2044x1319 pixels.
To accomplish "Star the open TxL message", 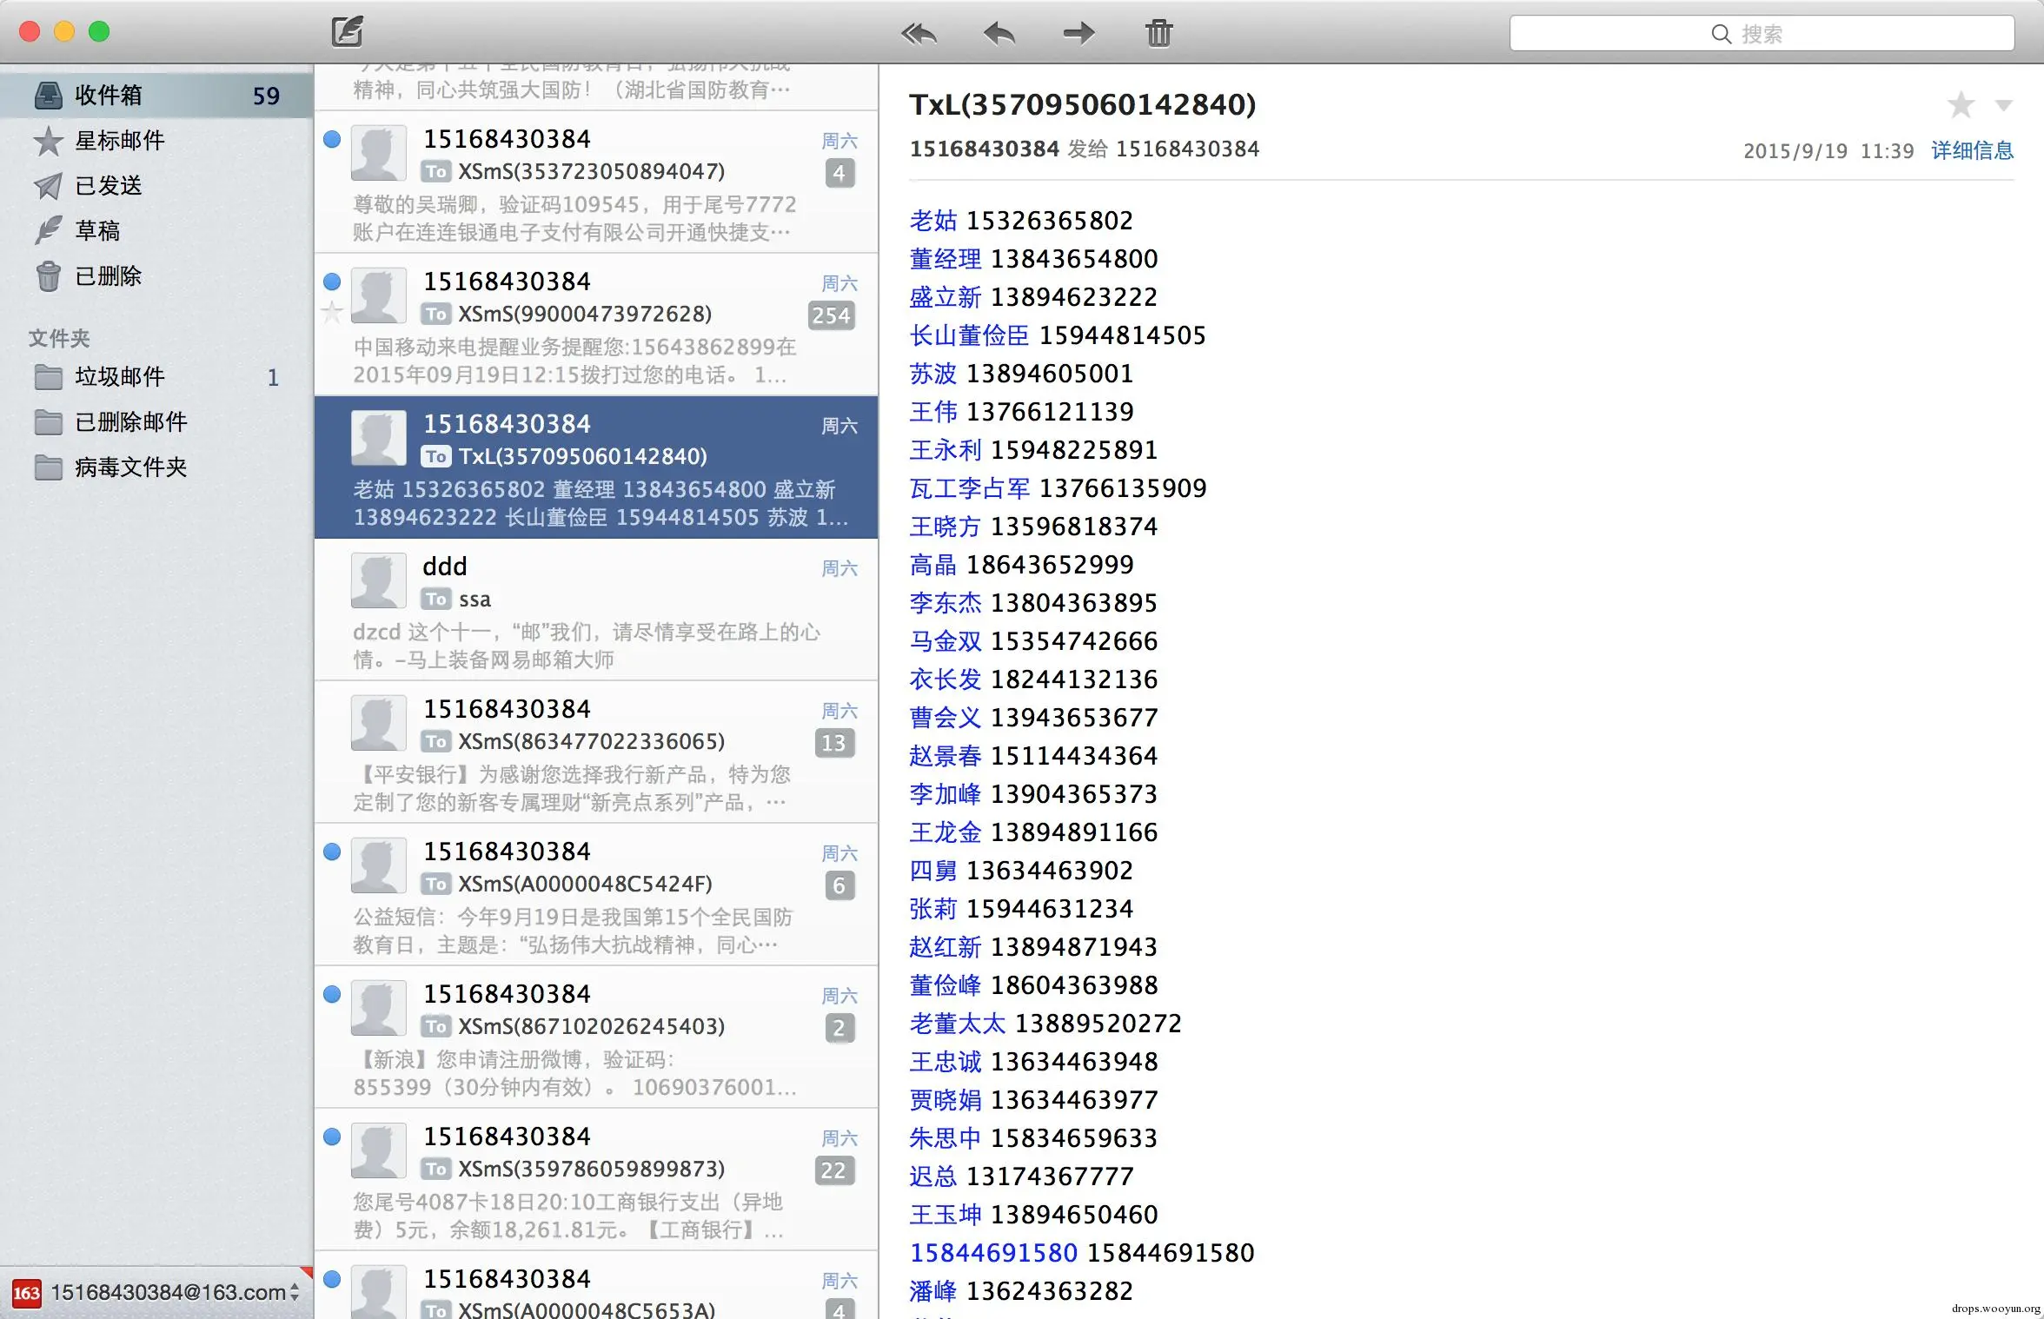I will [1961, 105].
